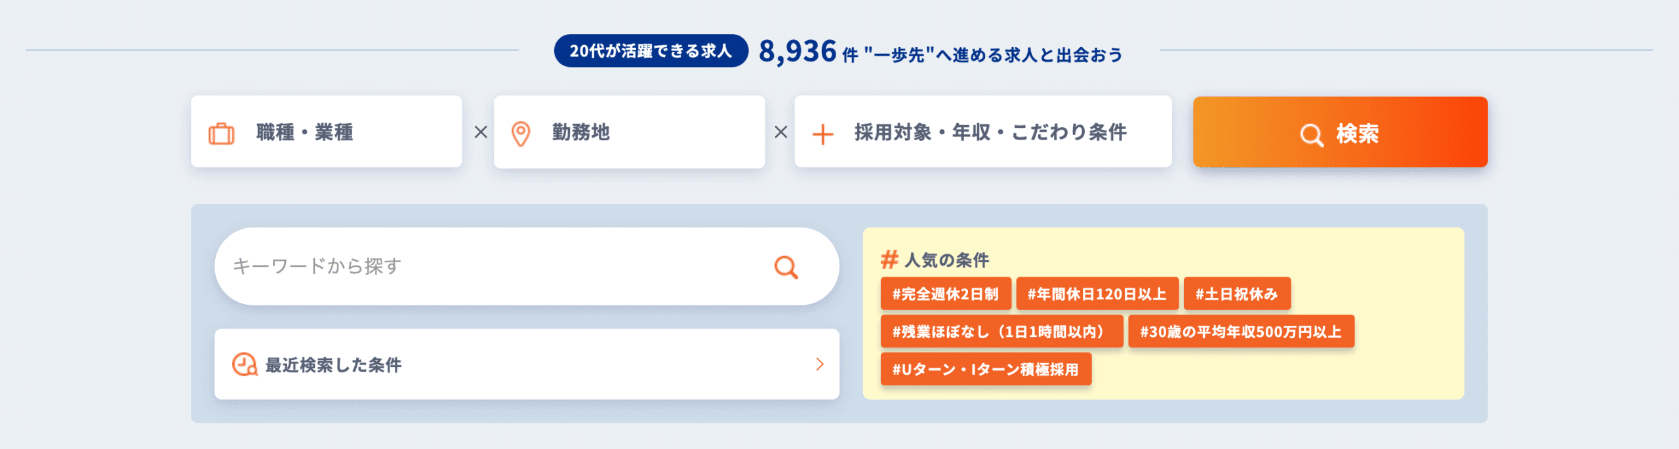1679x449 pixels.
Task: Focus the キーワードから探す input field
Action: [x=527, y=266]
